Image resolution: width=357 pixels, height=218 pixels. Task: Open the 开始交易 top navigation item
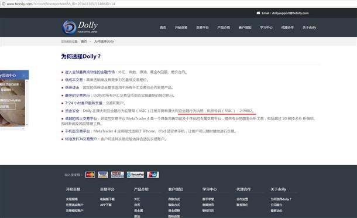(181, 28)
